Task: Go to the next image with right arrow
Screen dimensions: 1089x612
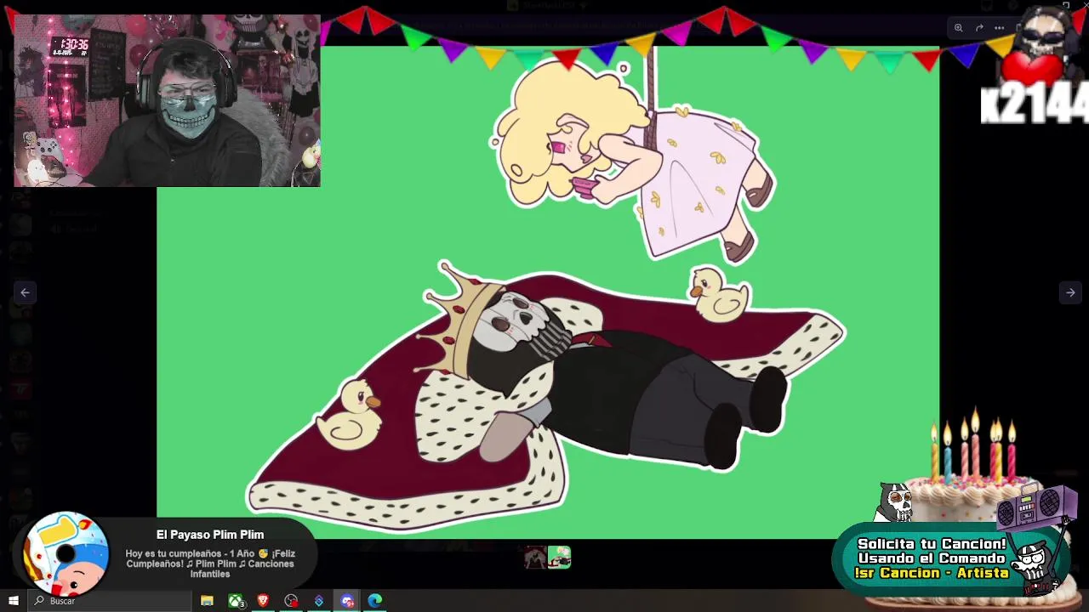Action: pos(1070,292)
